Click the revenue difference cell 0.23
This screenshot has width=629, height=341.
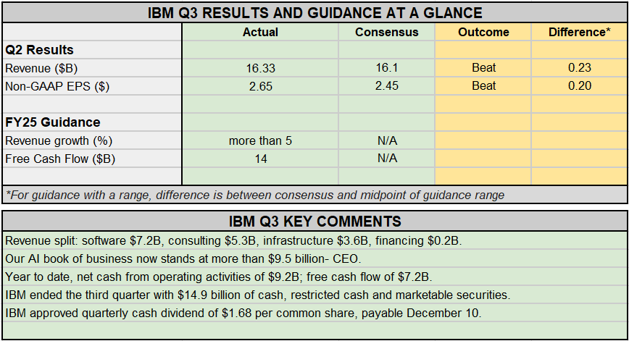[x=580, y=68]
